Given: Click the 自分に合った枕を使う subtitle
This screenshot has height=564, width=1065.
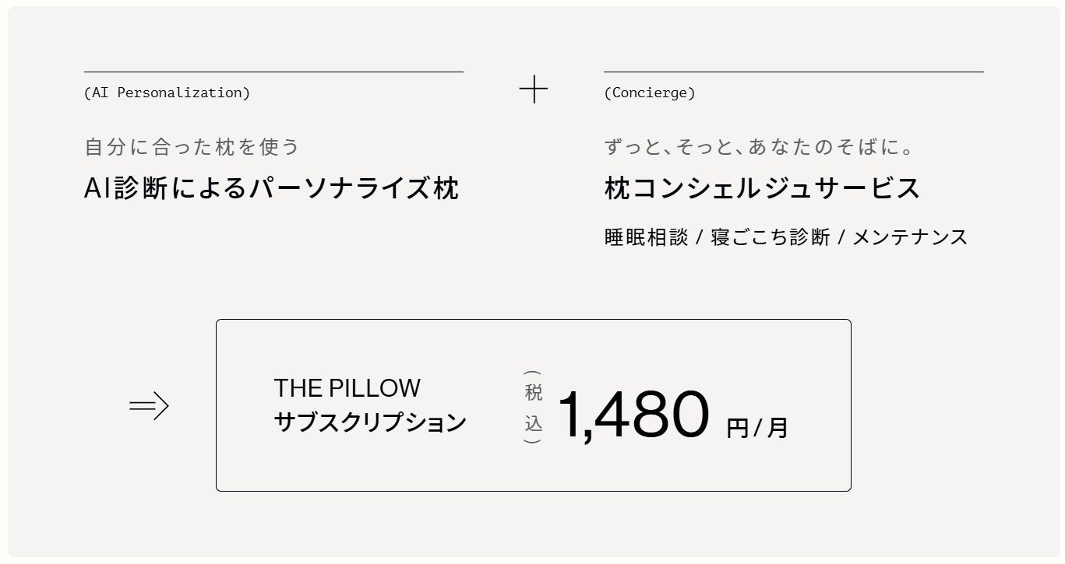Looking at the screenshot, I should [x=192, y=146].
